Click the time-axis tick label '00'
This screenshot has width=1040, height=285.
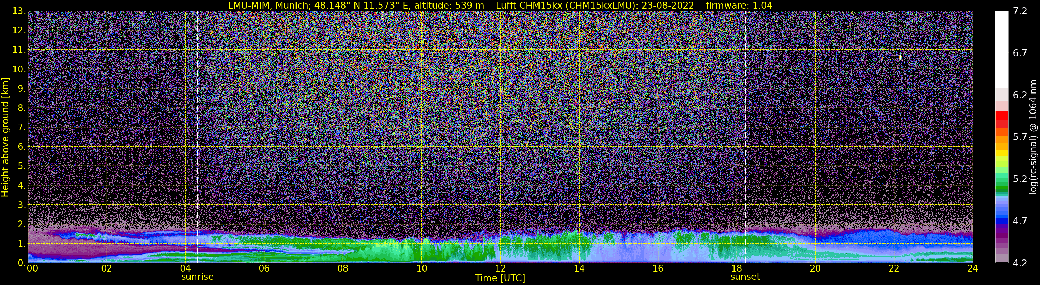tap(32, 268)
